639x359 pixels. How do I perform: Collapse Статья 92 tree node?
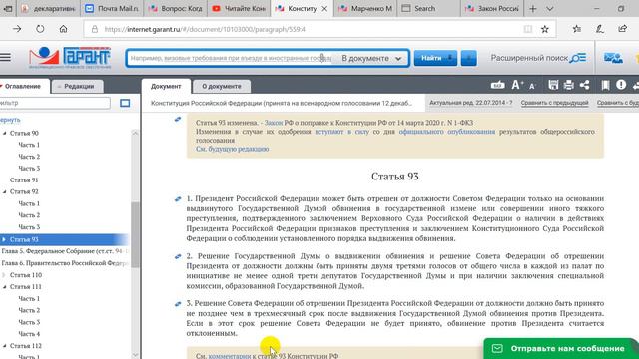pyautogui.click(x=5, y=191)
